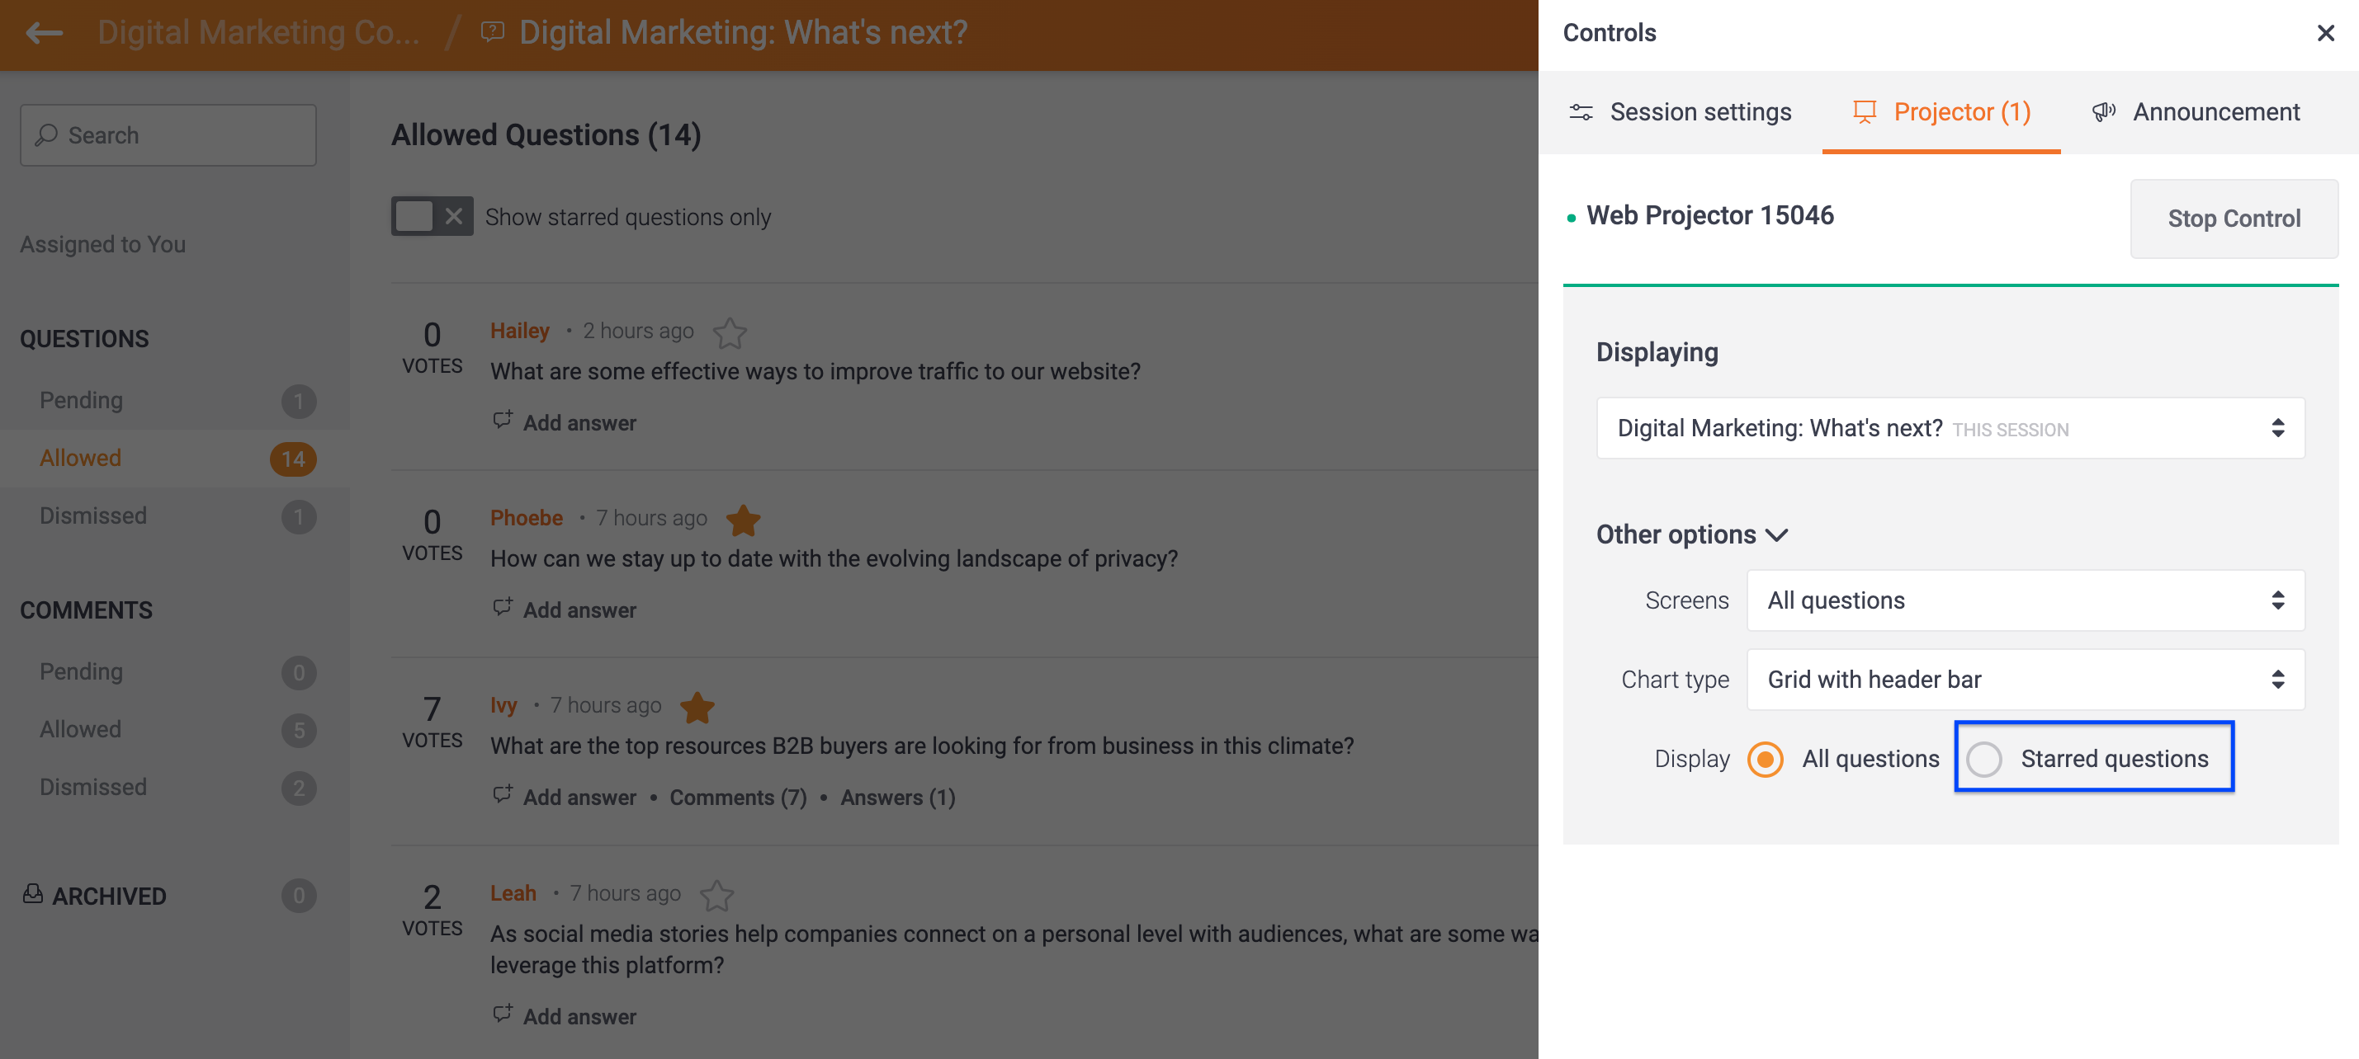Unstar Ivy's question
Screen dimensions: 2359x1059
[697, 707]
